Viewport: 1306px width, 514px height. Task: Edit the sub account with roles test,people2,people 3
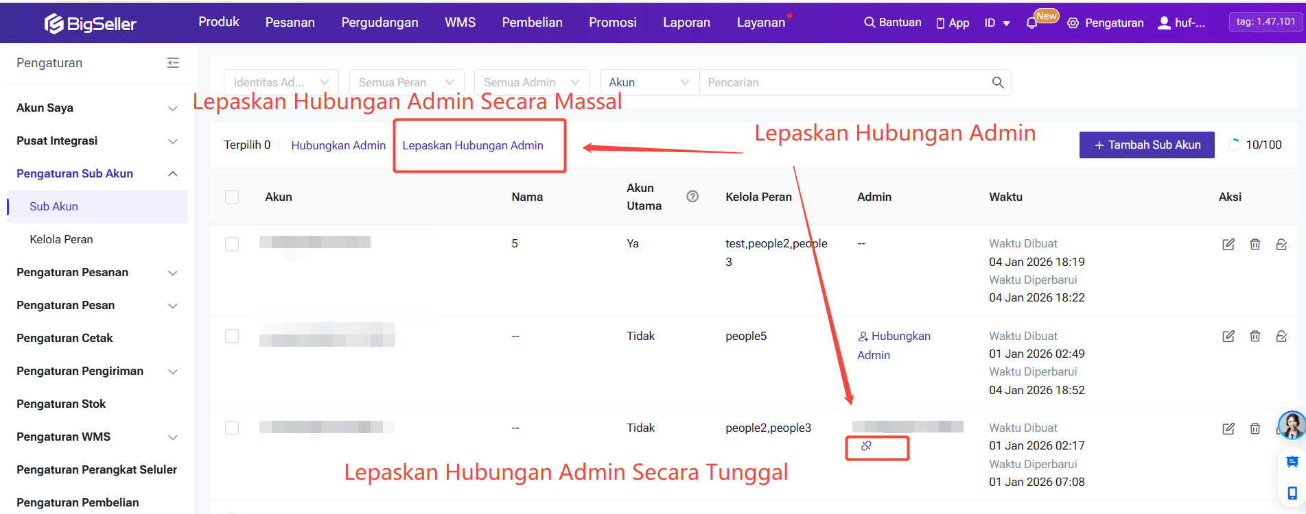[1228, 245]
